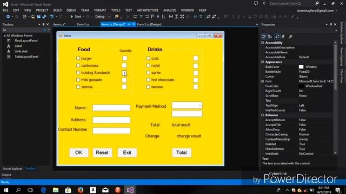Click the Align Centers toolbar icon
The height and width of the screenshot is (194, 346).
click(141, 17)
